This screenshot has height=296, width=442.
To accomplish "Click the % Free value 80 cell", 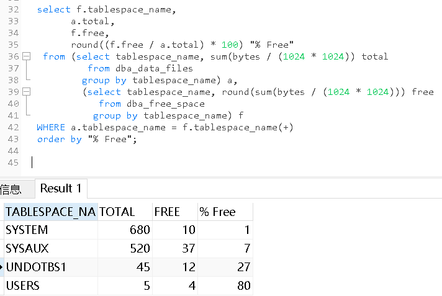I will pos(225,286).
